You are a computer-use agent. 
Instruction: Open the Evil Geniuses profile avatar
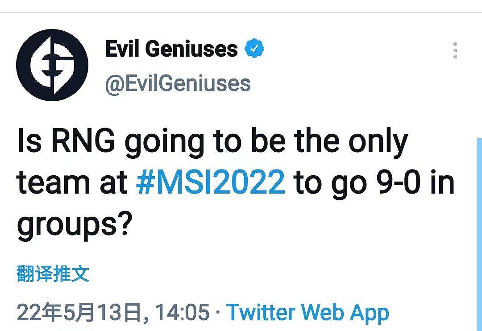pos(52,65)
